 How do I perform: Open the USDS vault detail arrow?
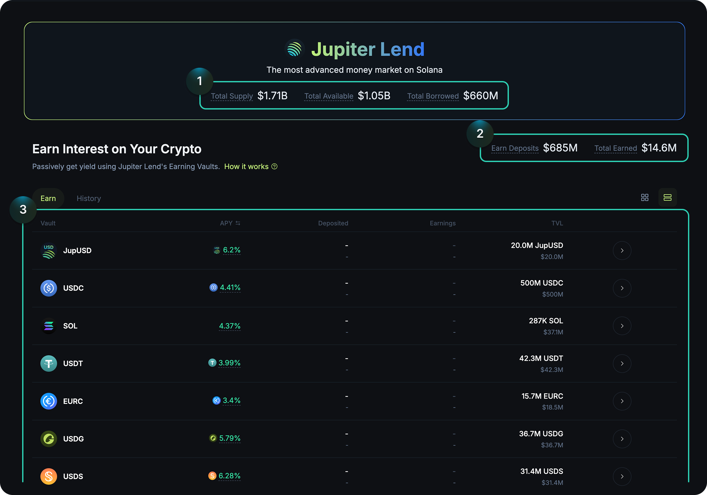tap(622, 476)
